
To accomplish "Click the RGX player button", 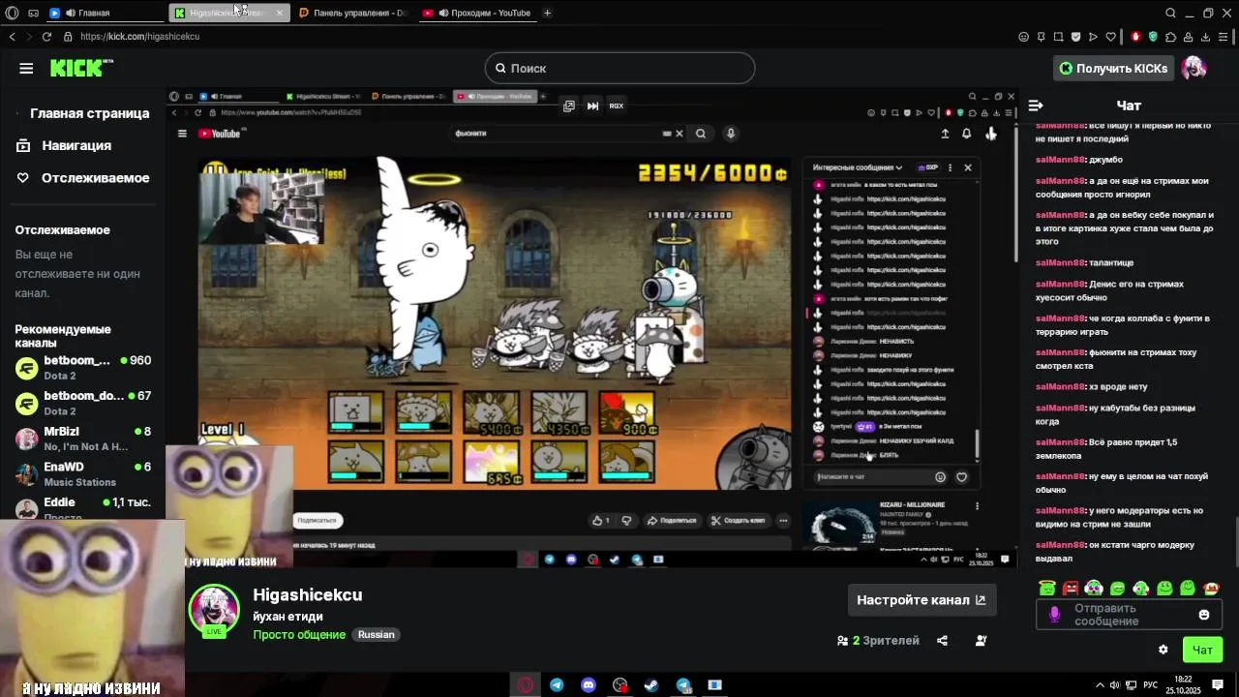I will pyautogui.click(x=616, y=106).
